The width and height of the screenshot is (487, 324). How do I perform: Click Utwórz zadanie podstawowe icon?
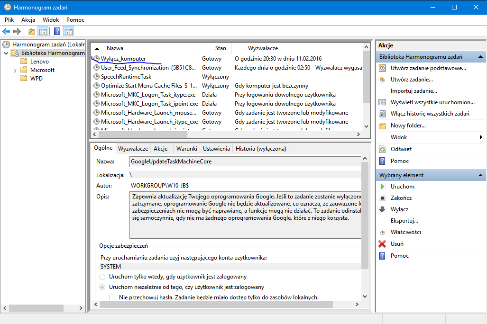382,68
